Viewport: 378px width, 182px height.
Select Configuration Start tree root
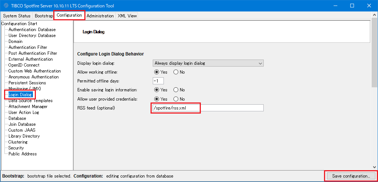coord(19,24)
